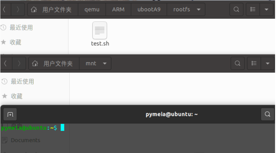Image resolution: width=276 pixels, height=153 pixels.
Task: Select rootfs segment in path bar
Action: (x=182, y=9)
